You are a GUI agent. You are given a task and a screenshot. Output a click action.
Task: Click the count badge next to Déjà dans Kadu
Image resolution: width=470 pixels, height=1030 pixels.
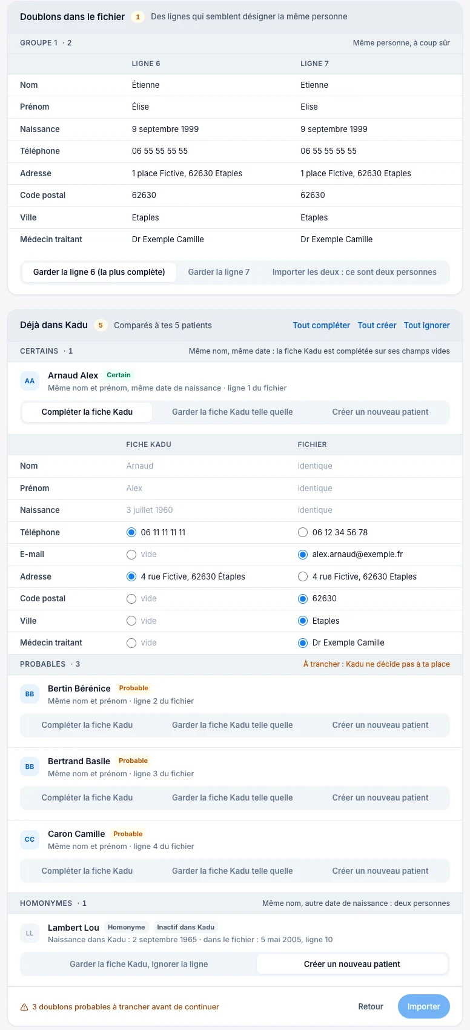(101, 325)
